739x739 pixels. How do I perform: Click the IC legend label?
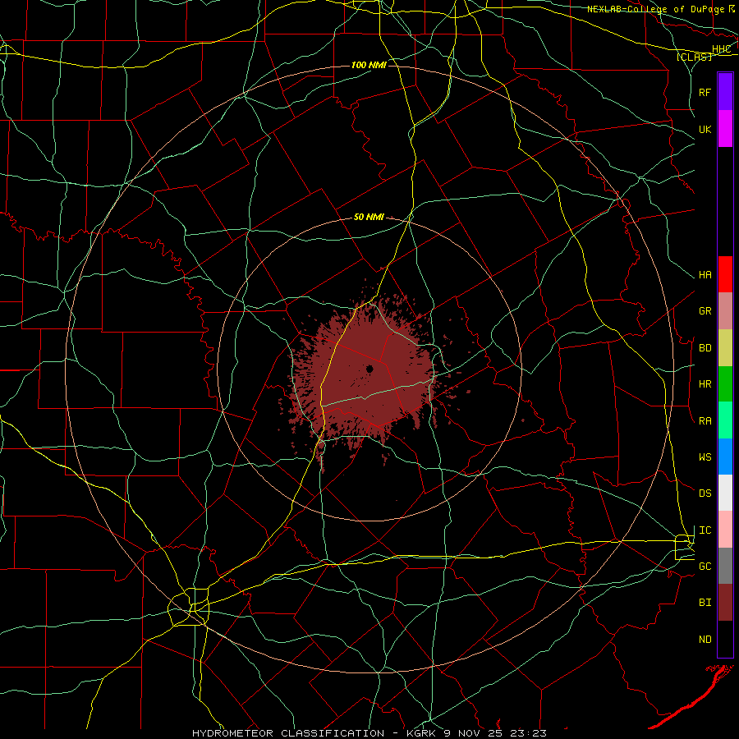point(705,530)
